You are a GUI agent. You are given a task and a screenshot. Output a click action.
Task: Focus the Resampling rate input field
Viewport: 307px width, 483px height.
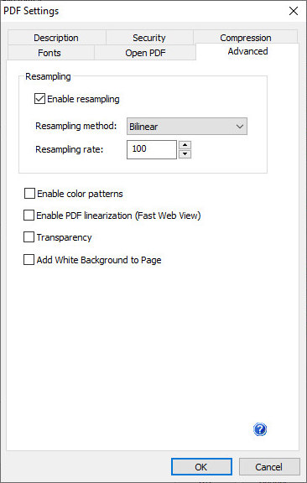pos(152,149)
